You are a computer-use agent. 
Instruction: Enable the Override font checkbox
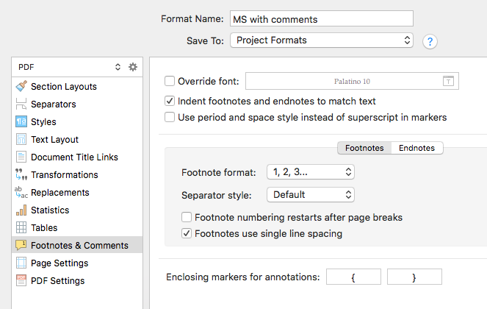(x=170, y=81)
